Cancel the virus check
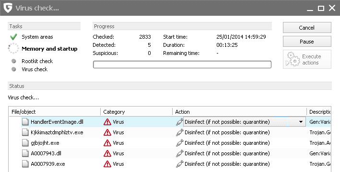Screen dimensions: 340x172 tap(307, 28)
